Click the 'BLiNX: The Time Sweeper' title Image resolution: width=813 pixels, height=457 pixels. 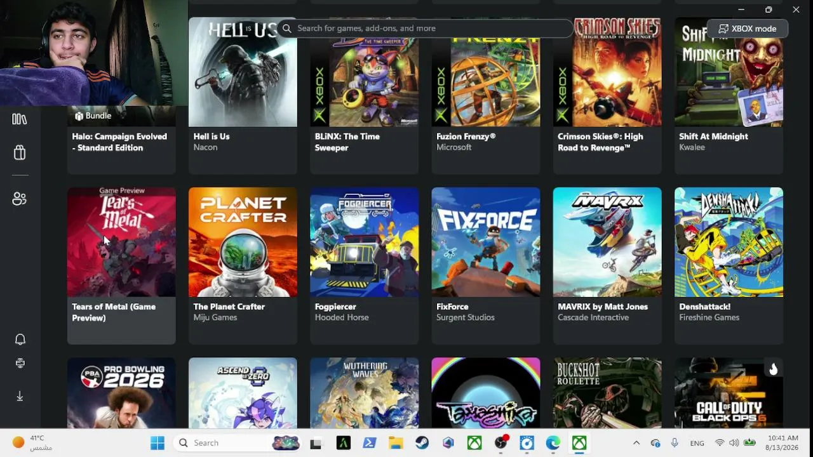pyautogui.click(x=347, y=142)
